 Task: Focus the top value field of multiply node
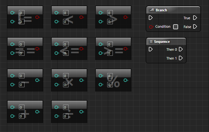(x=66, y=76)
